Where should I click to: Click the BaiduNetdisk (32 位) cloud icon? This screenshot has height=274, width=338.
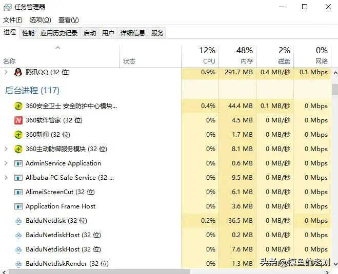(18, 221)
